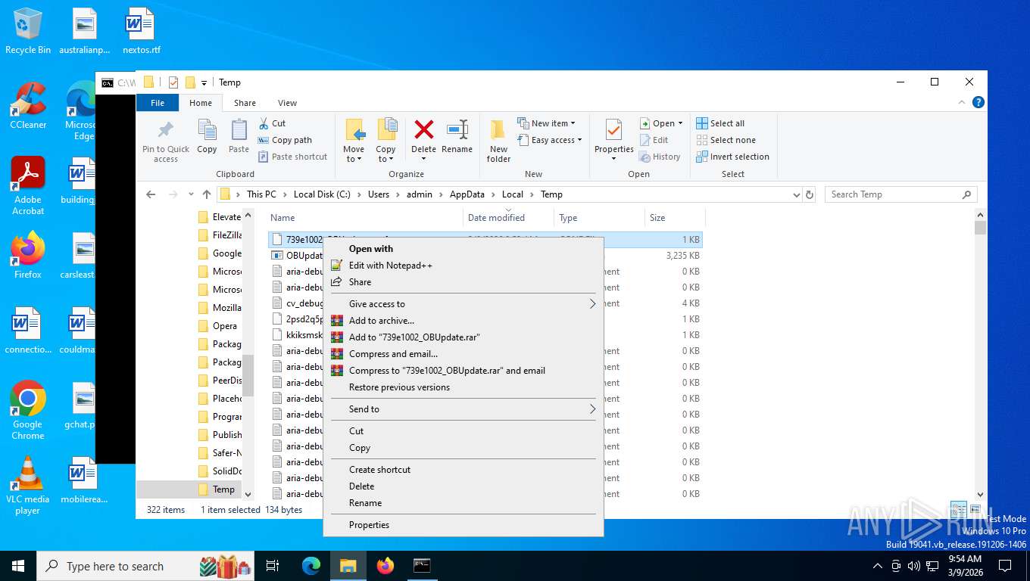Select FileZilla folder in navigation tree

218,235
